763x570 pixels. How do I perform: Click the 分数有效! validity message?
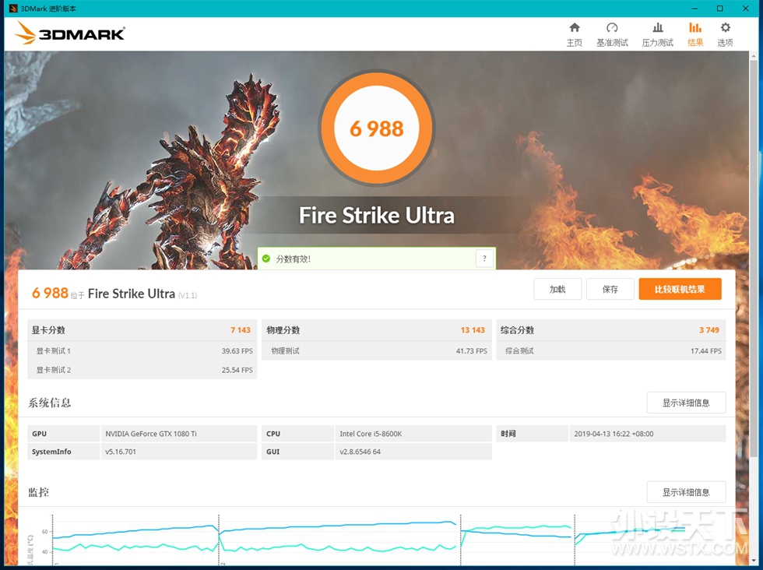coord(293,259)
